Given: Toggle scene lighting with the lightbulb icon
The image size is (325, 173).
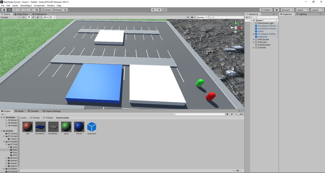Looking at the screenshot, I should click(x=29, y=17).
